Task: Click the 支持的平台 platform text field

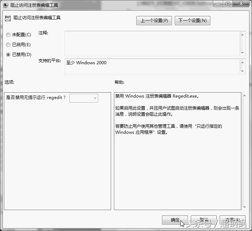Action: (x=152, y=67)
